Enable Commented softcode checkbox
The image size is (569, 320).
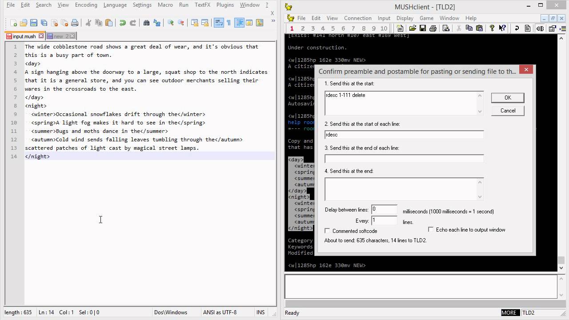point(328,231)
